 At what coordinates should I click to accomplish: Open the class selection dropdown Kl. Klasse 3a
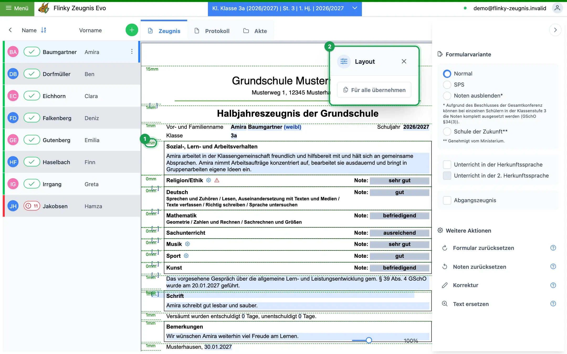[x=285, y=8]
